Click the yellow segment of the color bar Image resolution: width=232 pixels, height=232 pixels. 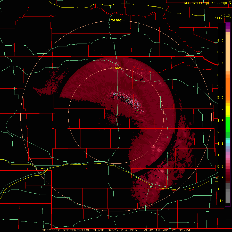pos(228,110)
